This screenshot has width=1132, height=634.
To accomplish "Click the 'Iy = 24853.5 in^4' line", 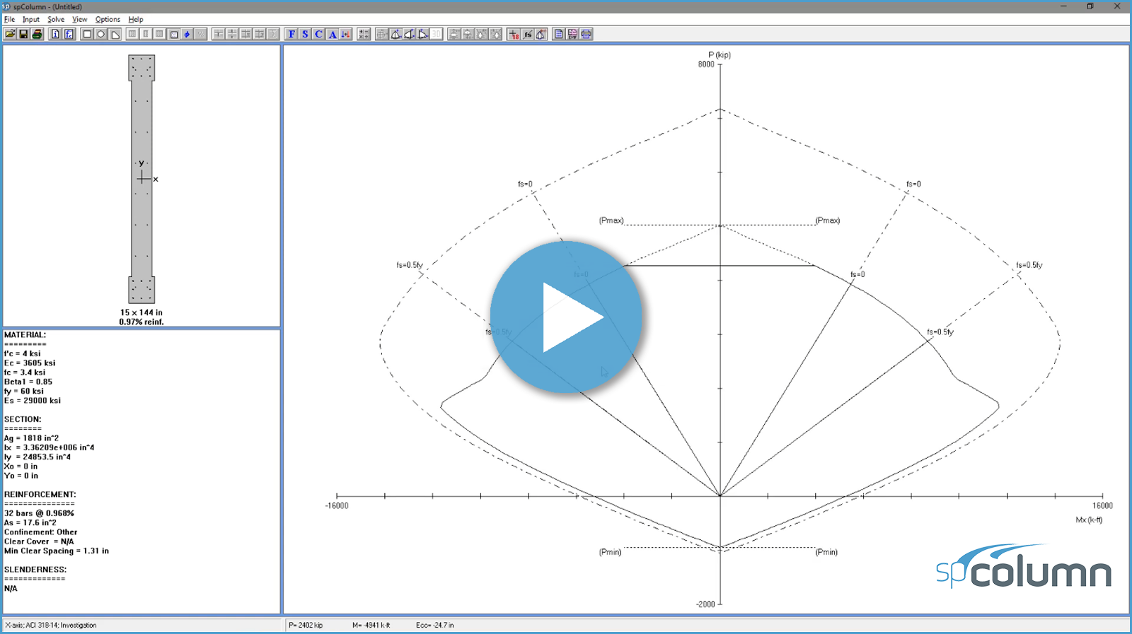I will coord(37,457).
